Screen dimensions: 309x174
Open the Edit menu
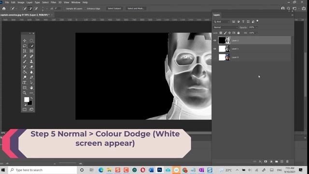tap(13, 2)
